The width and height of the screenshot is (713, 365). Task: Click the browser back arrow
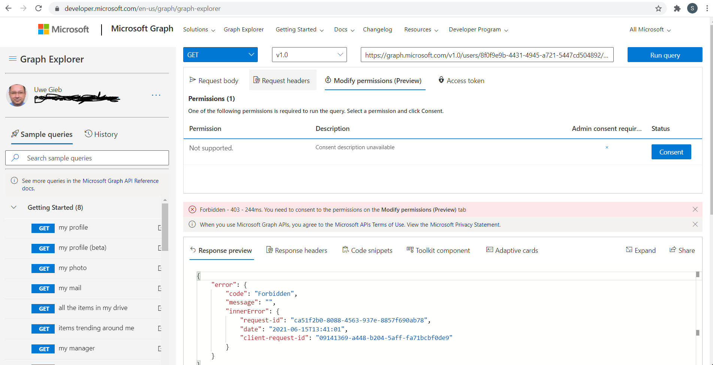(8, 8)
